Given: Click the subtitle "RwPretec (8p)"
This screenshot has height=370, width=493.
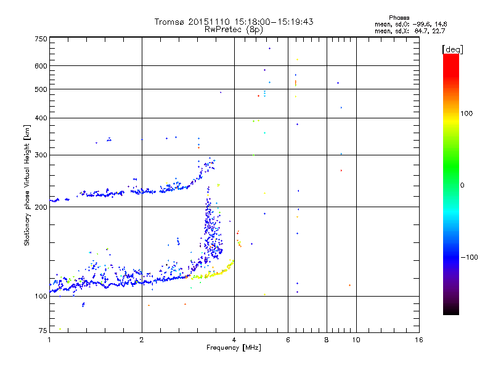Looking at the screenshot, I should coord(234,30).
